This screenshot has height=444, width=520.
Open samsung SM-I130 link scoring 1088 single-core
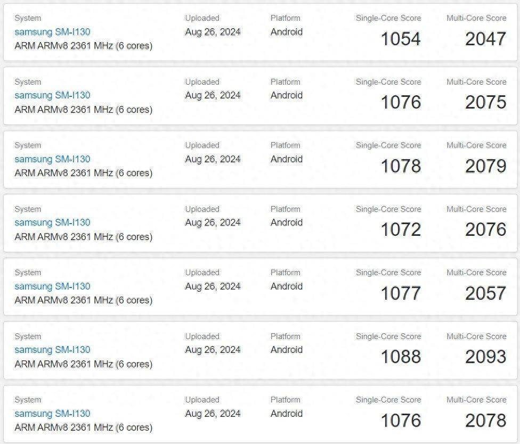(x=52, y=350)
